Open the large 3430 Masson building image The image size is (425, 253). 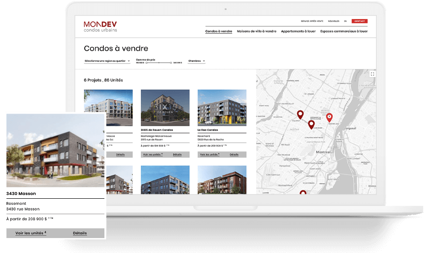pyautogui.click(x=55, y=150)
